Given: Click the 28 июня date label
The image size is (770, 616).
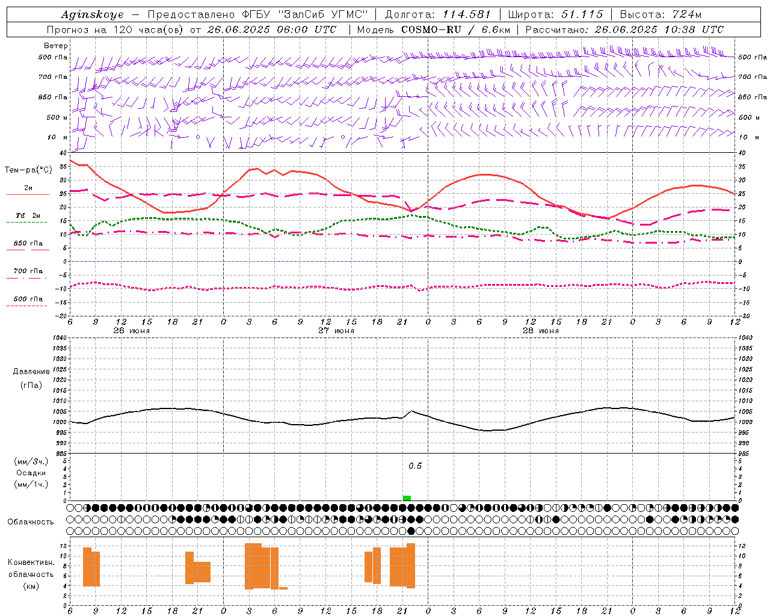Looking at the screenshot, I should tap(541, 331).
